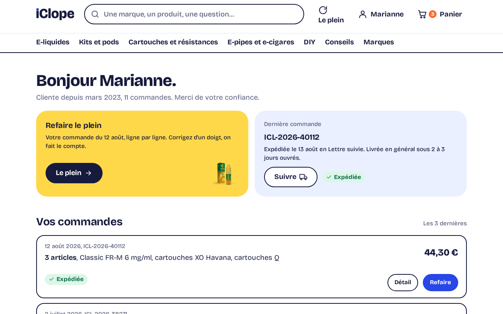Click the cart badge showing 3
The image size is (503, 314).
(x=433, y=14)
